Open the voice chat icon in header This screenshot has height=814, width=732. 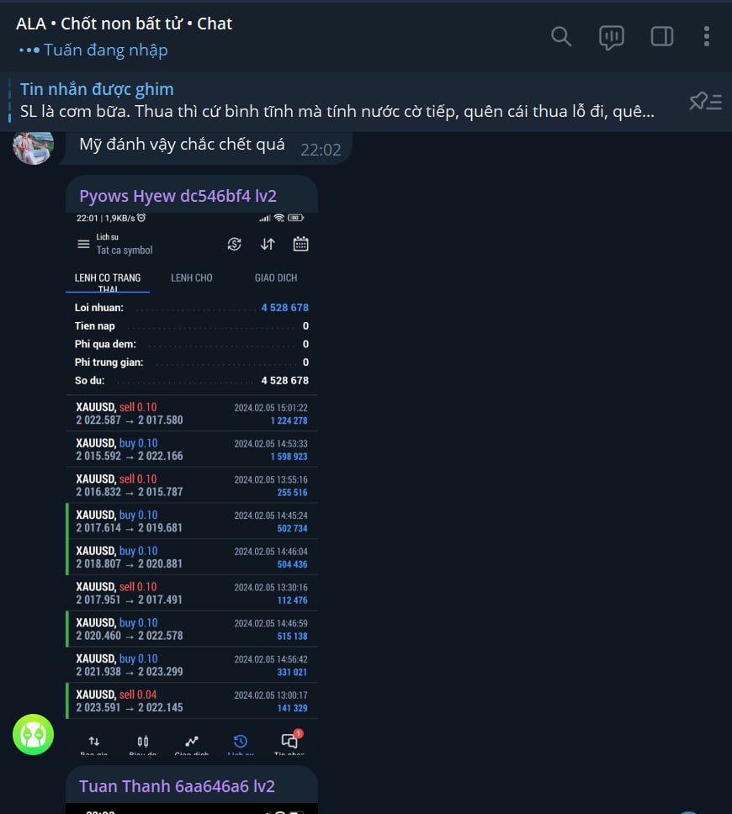point(611,37)
